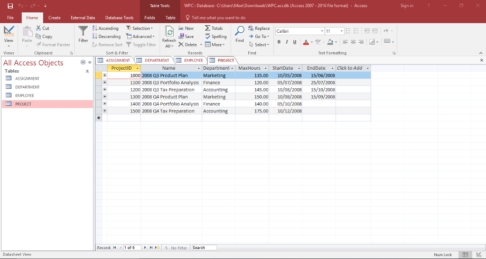The height and width of the screenshot is (259, 486).
Task: Align text left
Action: pyautogui.click(x=345, y=42)
